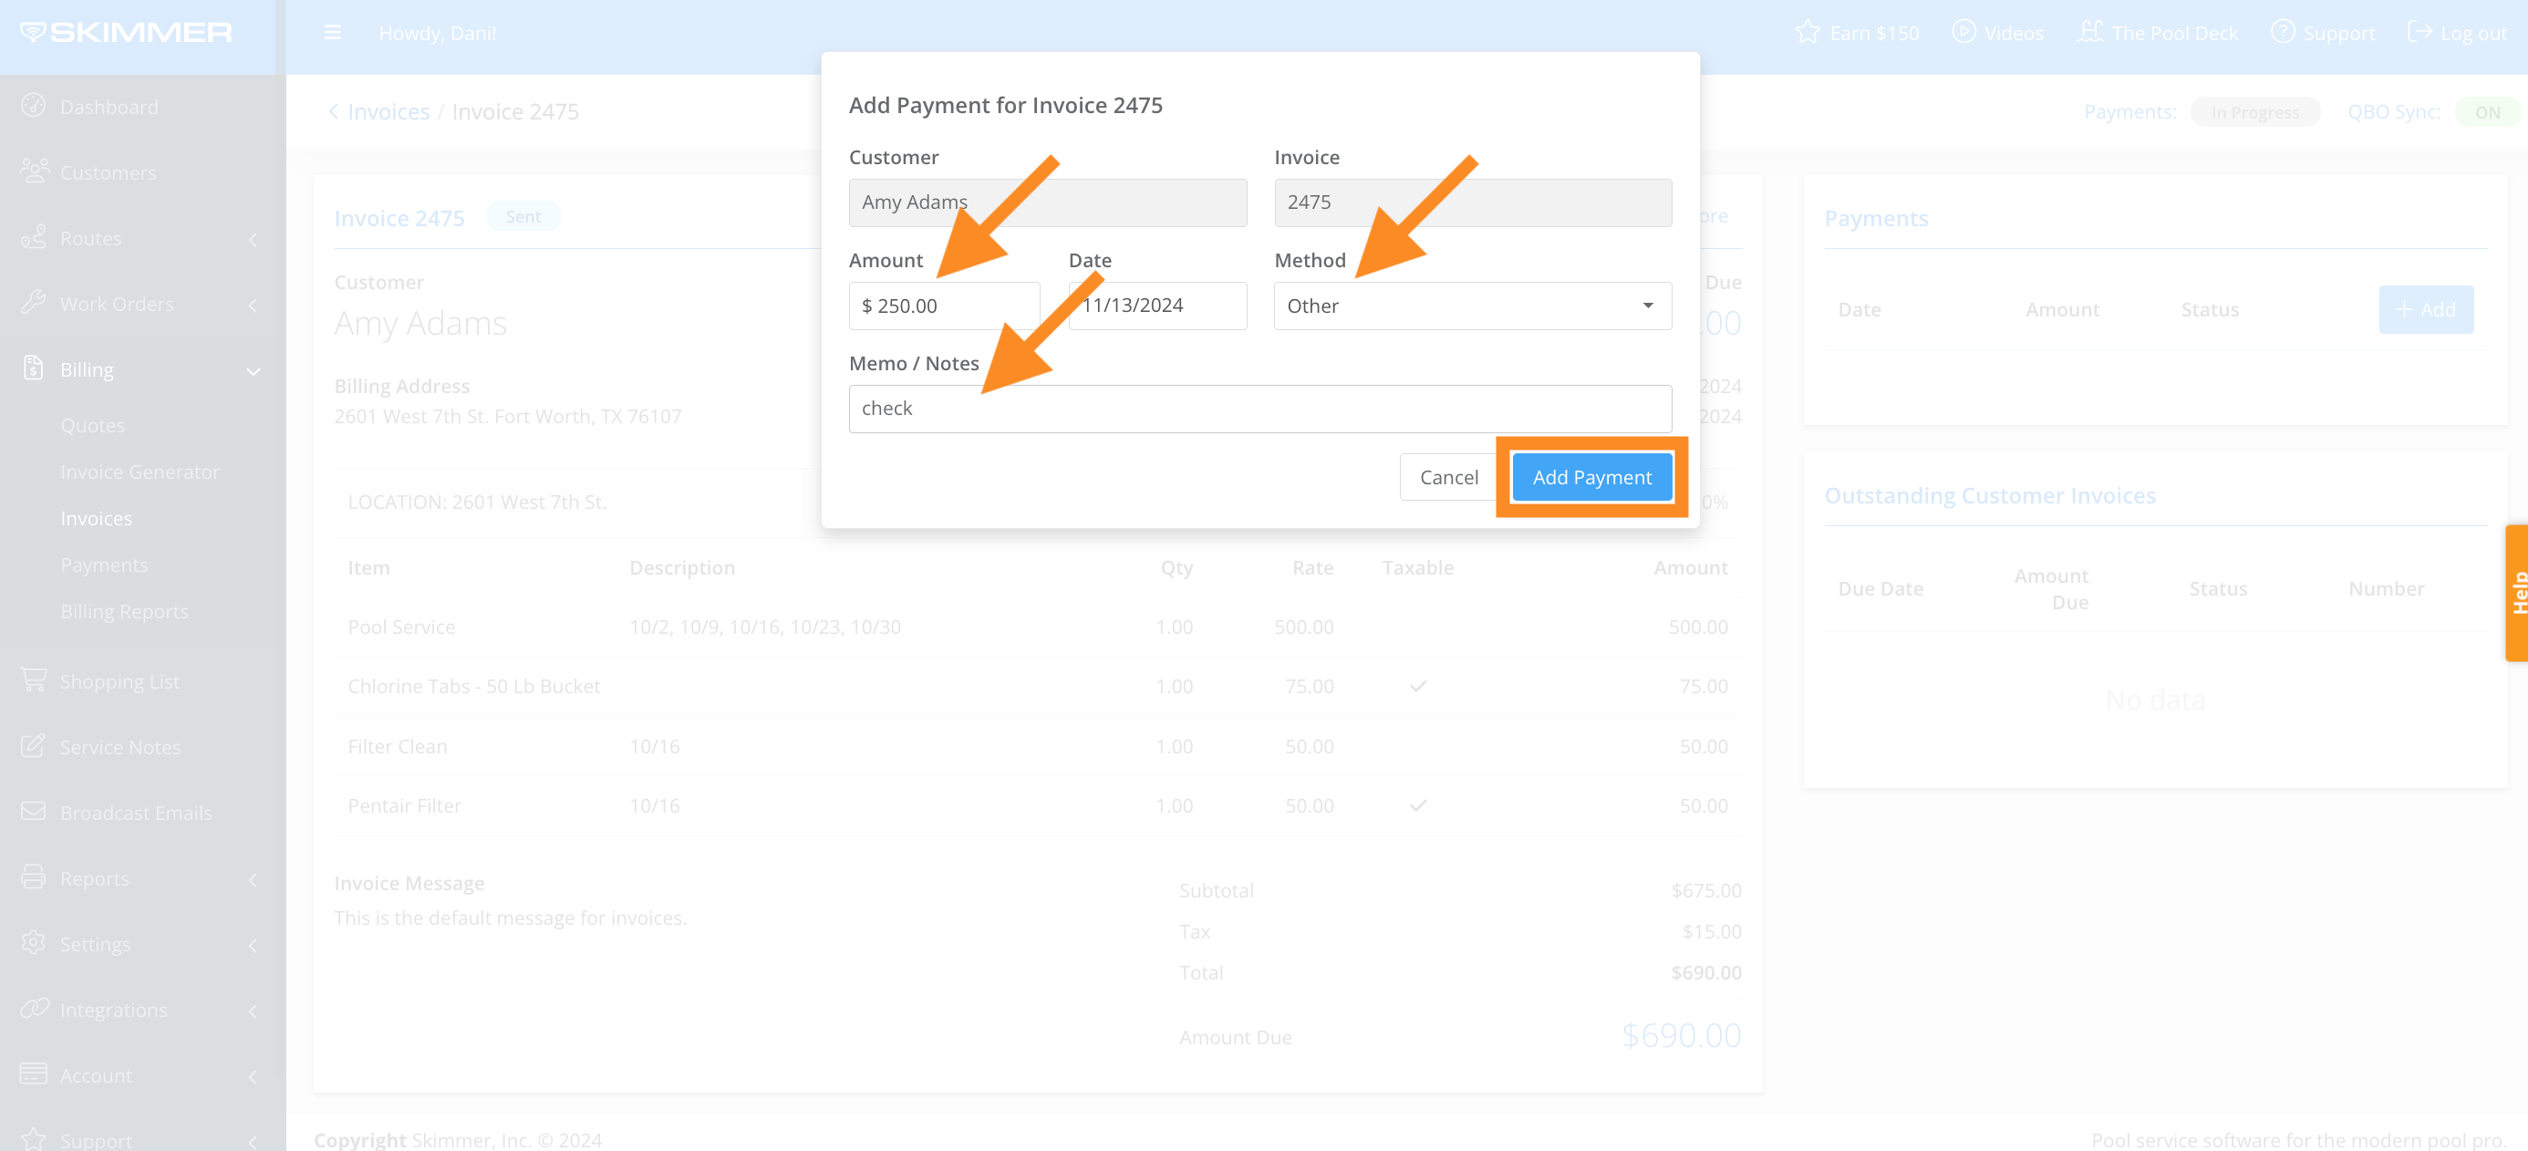Click the Customers people icon

click(34, 171)
